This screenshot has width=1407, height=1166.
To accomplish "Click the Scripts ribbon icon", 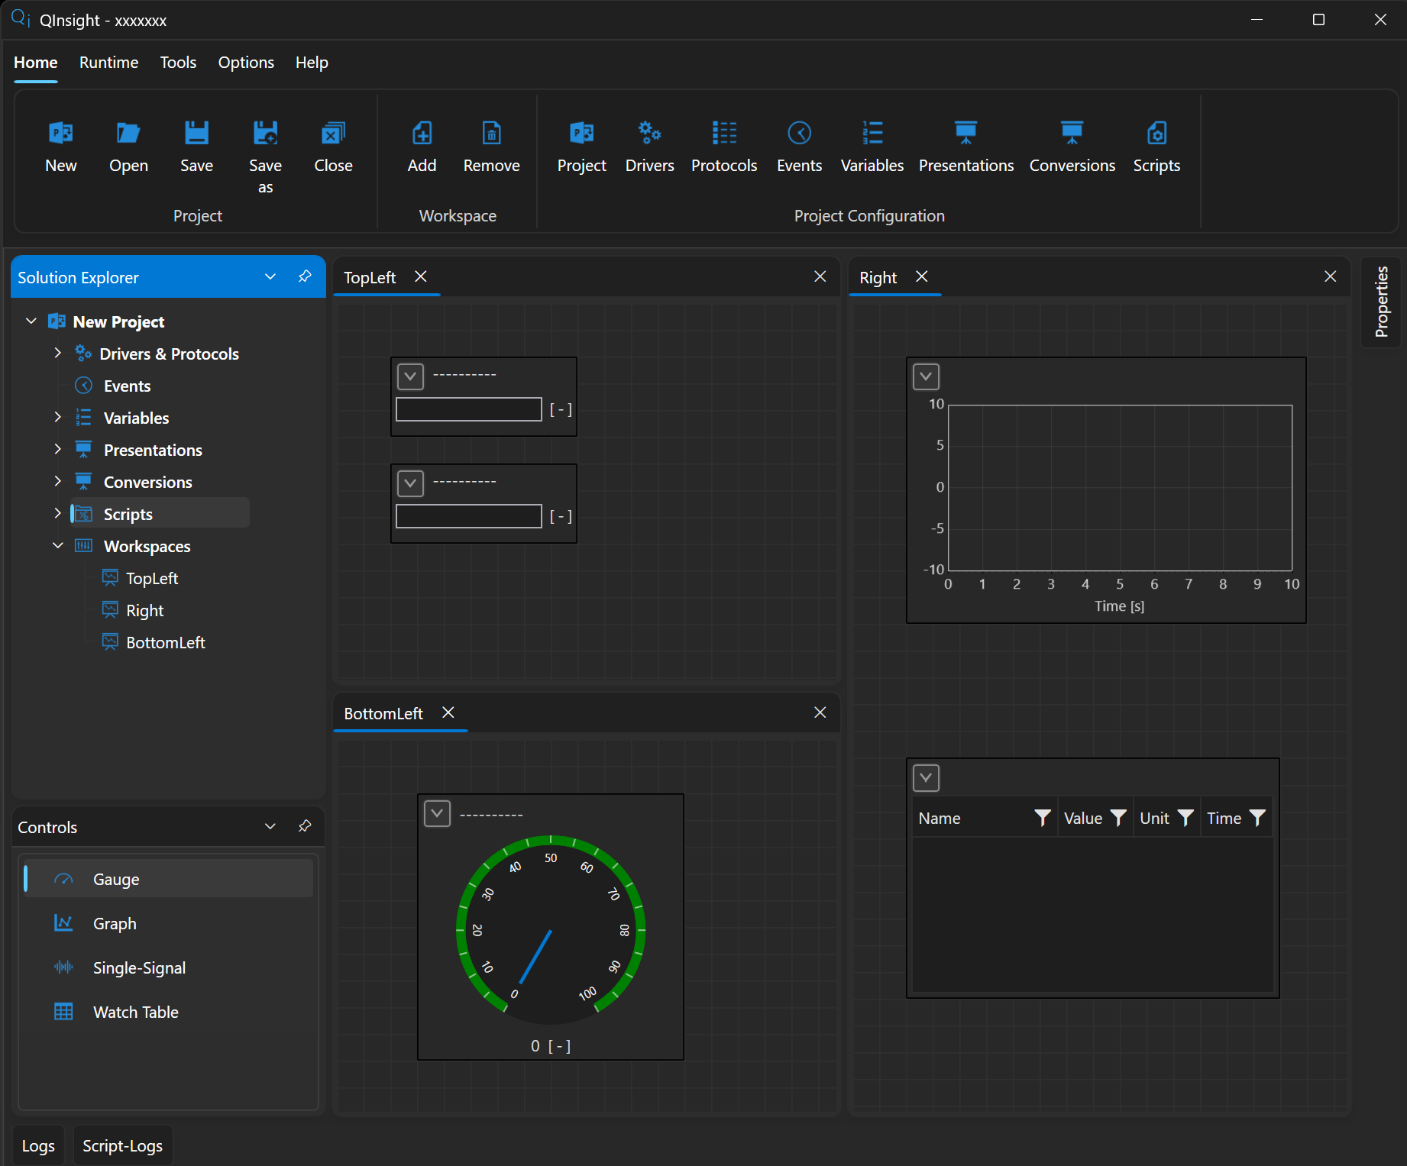I will [1156, 134].
